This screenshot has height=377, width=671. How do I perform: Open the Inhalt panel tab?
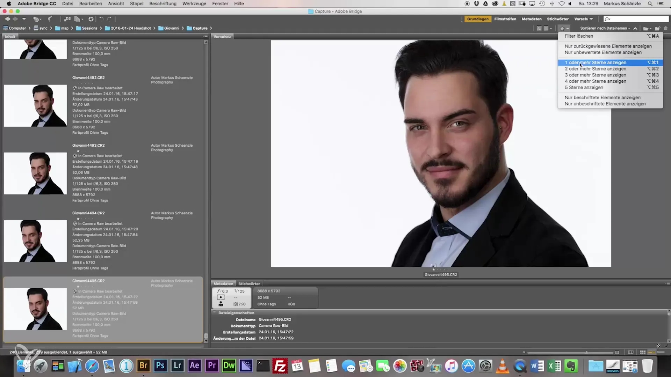(x=10, y=37)
